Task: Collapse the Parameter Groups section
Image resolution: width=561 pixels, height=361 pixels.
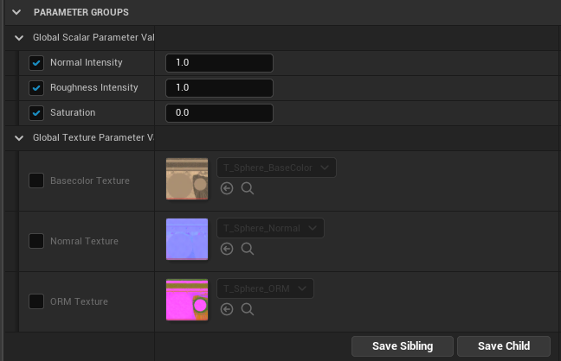Action: (x=16, y=12)
